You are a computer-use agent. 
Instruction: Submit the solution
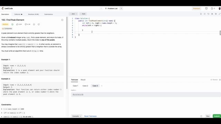[x=217, y=116]
